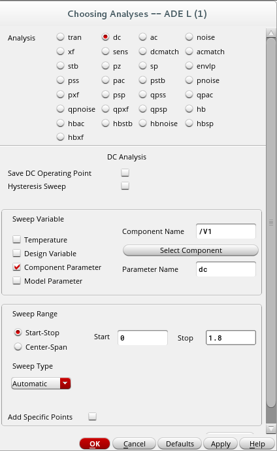Click the Apply button

[220, 444]
